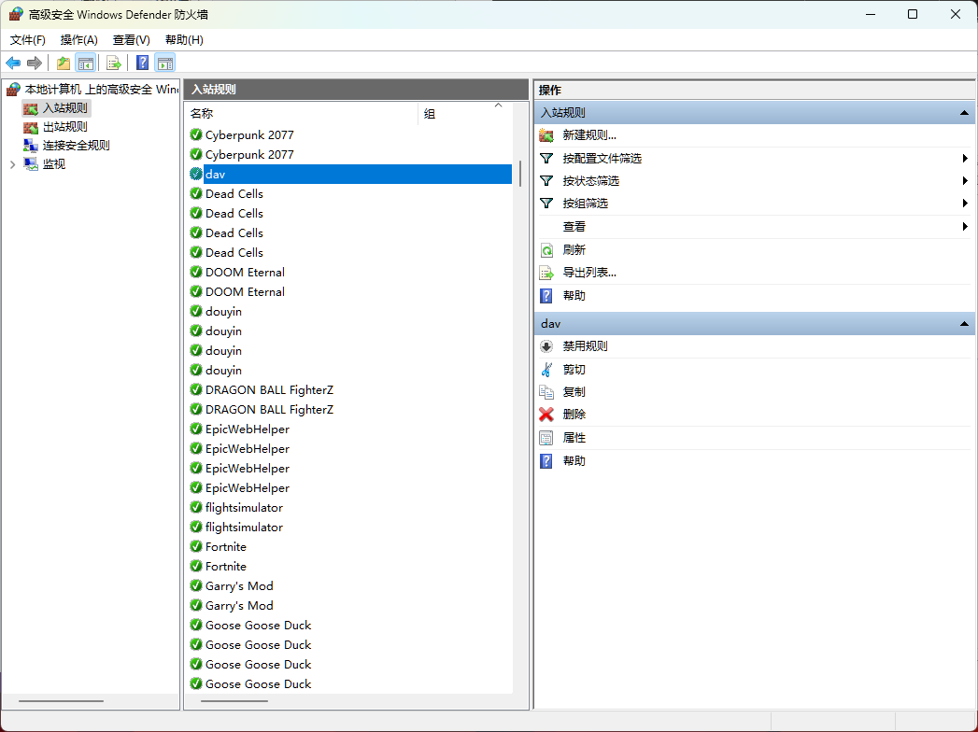This screenshot has height=732, width=978.
Task: Select the first Garry's Mod rule
Action: tap(239, 586)
